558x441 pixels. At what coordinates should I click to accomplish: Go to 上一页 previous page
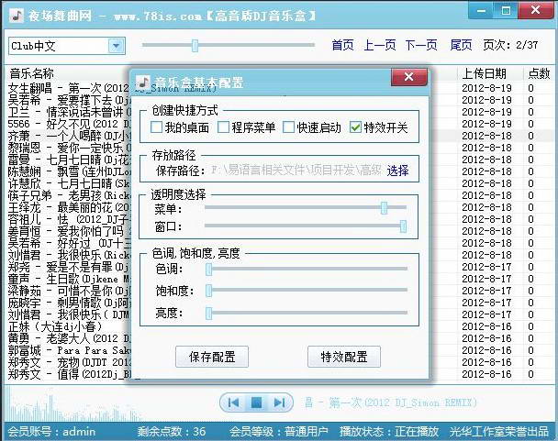tap(380, 45)
